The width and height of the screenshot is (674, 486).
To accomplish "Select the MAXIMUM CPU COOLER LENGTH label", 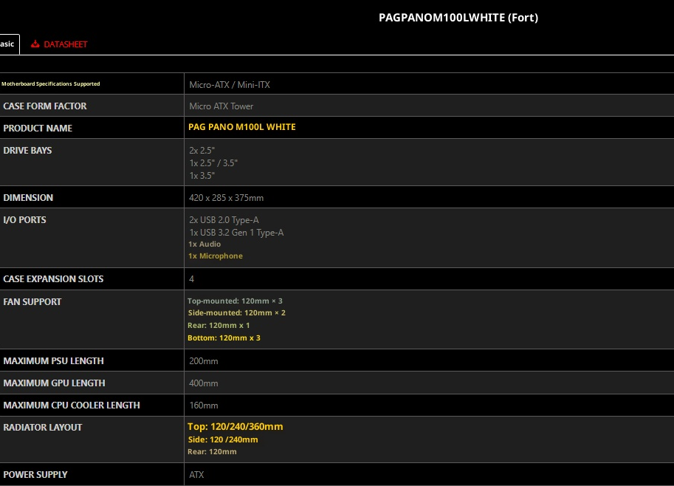I will click(72, 405).
